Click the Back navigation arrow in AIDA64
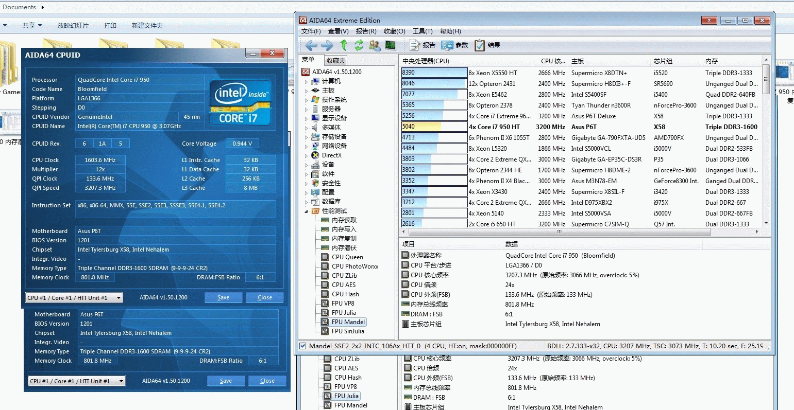The image size is (794, 410). tap(311, 45)
